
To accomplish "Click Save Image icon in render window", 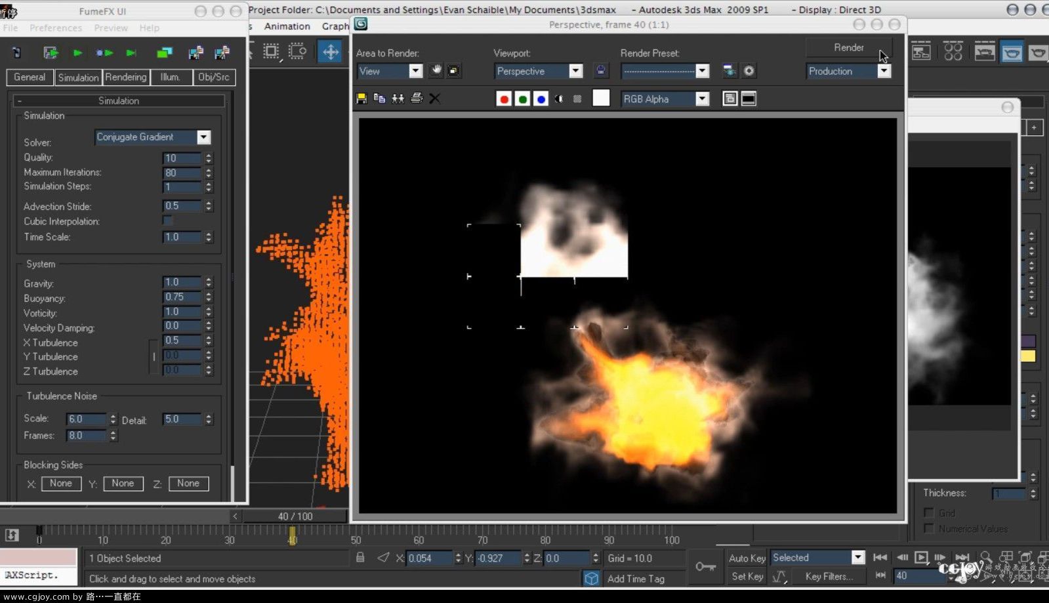I will click(x=361, y=98).
